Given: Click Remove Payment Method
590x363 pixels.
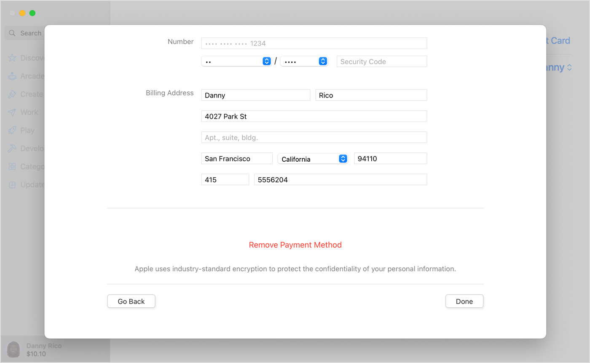Looking at the screenshot, I should (295, 245).
